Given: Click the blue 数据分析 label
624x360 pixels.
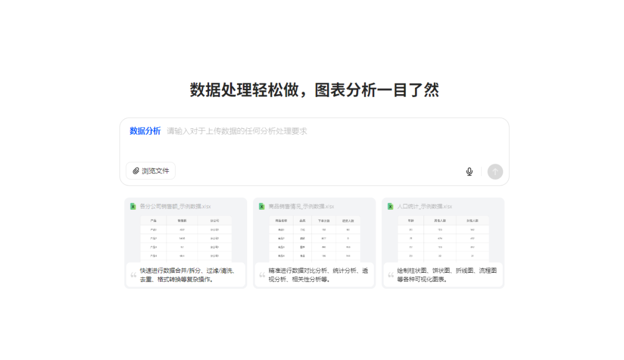Looking at the screenshot, I should click(x=145, y=131).
